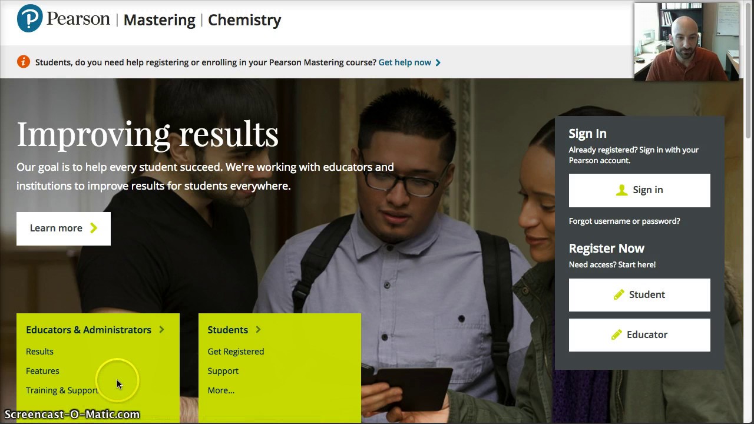This screenshot has width=754, height=424.
Task: Click the Learn more button
Action: (x=64, y=228)
